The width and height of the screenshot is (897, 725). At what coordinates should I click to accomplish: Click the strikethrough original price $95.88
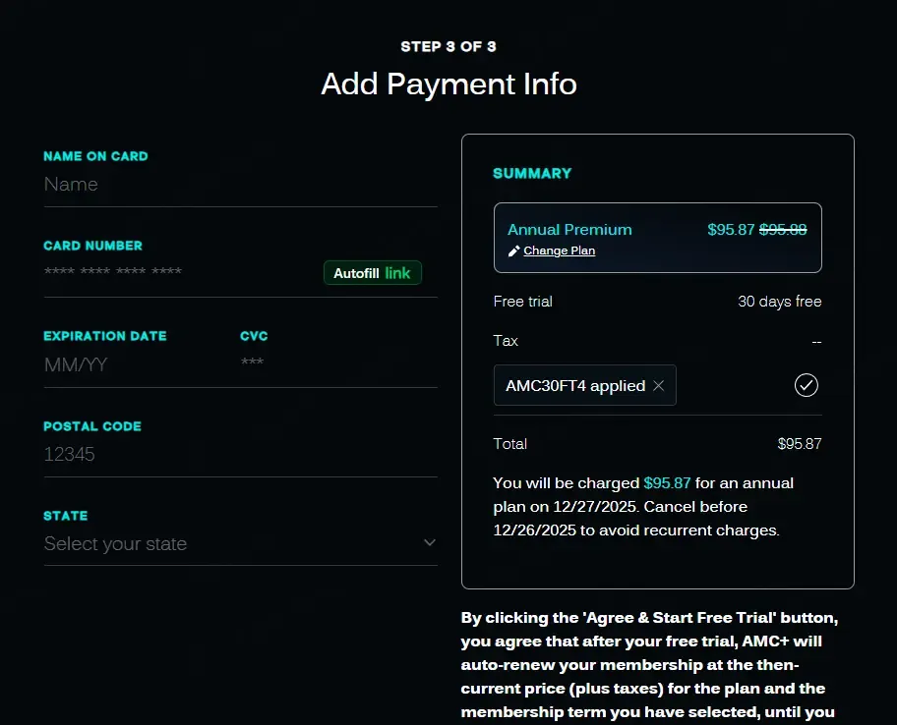783,229
